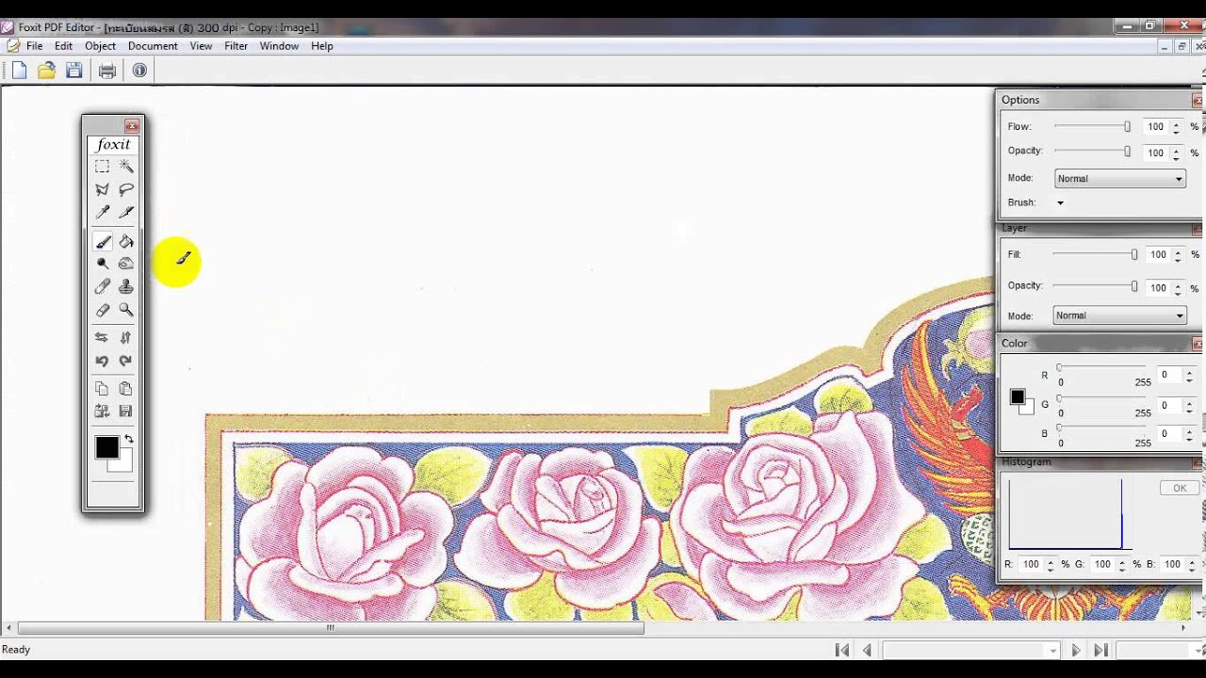The height and width of the screenshot is (678, 1206).
Task: Open the Window menu
Action: [x=279, y=45]
